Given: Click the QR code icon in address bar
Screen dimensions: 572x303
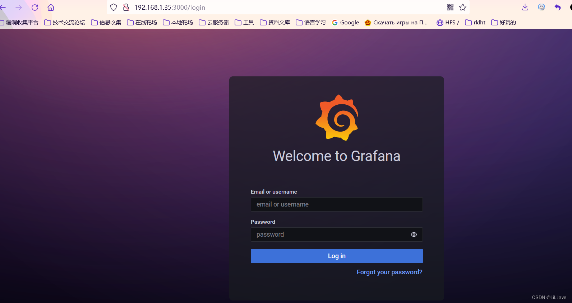Looking at the screenshot, I should click(450, 7).
